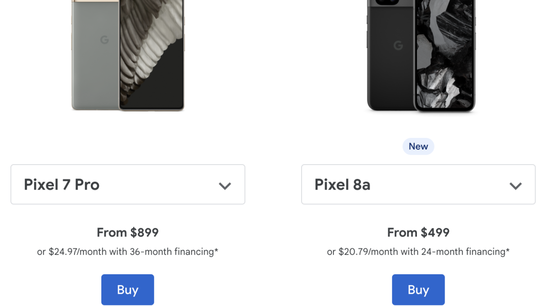Select the Pixel 7 Pro feather wallpaper screen
The image size is (545, 306).
click(x=152, y=54)
